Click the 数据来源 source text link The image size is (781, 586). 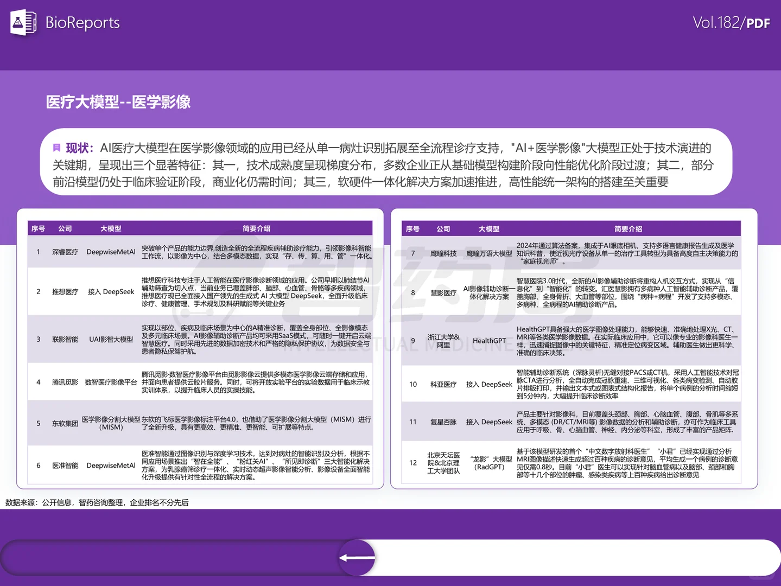pyautogui.click(x=97, y=502)
